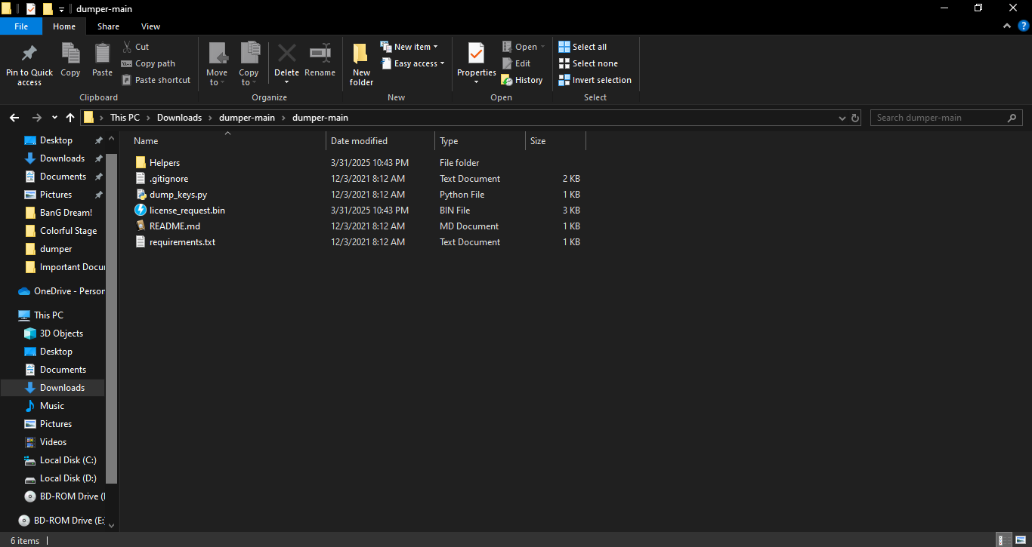This screenshot has height=547, width=1032.
Task: Click Copy path in Clipboard group
Action: pos(149,63)
